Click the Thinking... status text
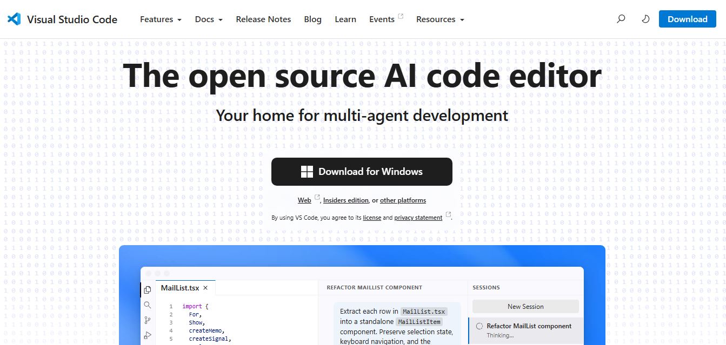This screenshot has width=726, height=345. coord(500,335)
